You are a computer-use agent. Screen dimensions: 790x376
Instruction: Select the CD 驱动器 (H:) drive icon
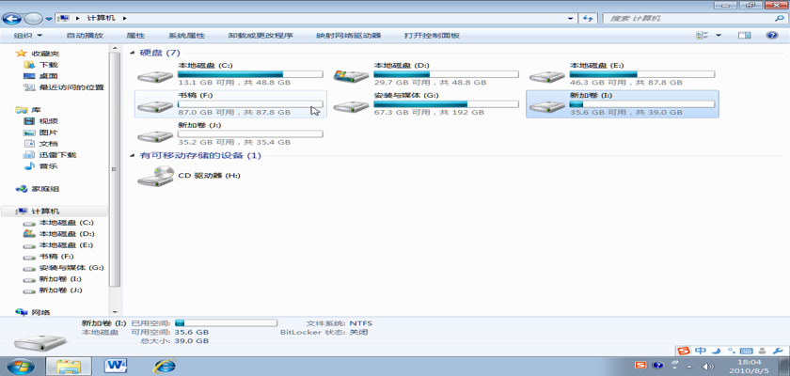(155, 176)
